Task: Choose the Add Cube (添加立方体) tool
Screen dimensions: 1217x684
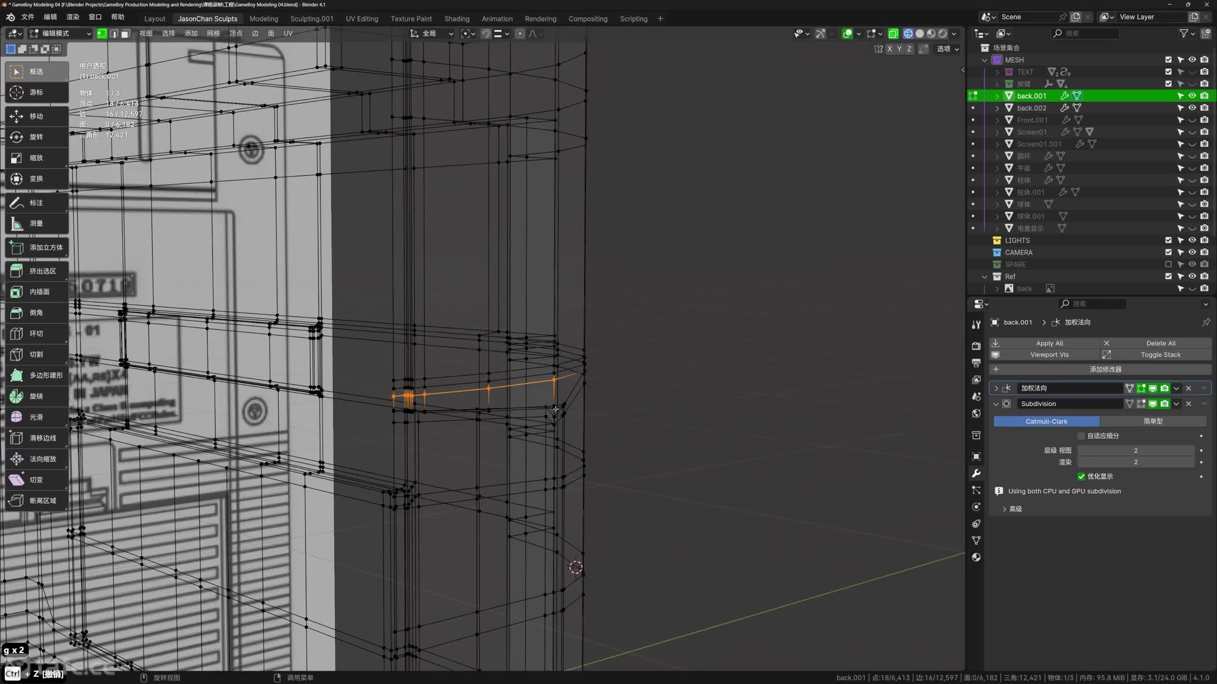Action: coord(37,247)
